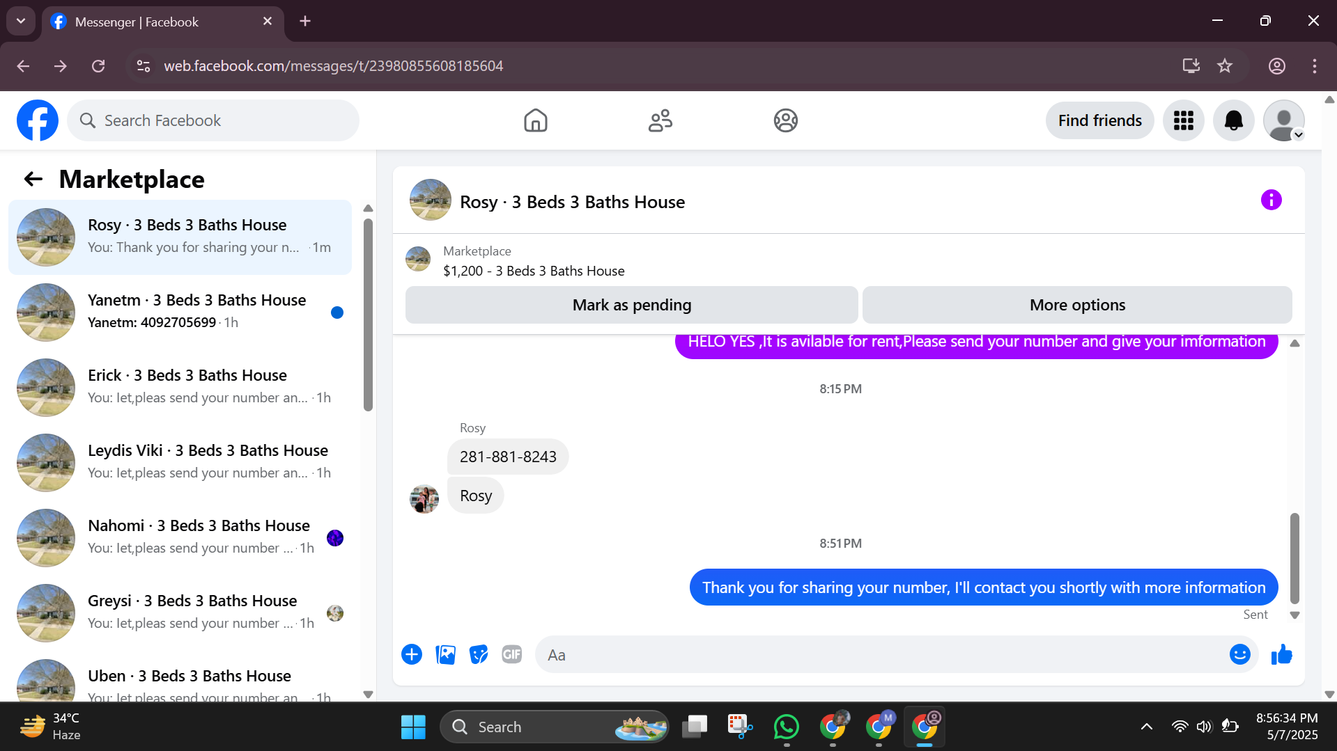This screenshot has width=1337, height=751.
Task: View site information icon in address bar
Action: 144,66
